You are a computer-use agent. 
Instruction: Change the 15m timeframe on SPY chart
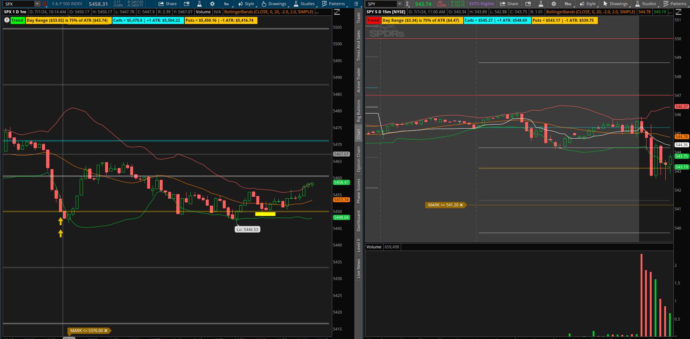tap(568, 4)
